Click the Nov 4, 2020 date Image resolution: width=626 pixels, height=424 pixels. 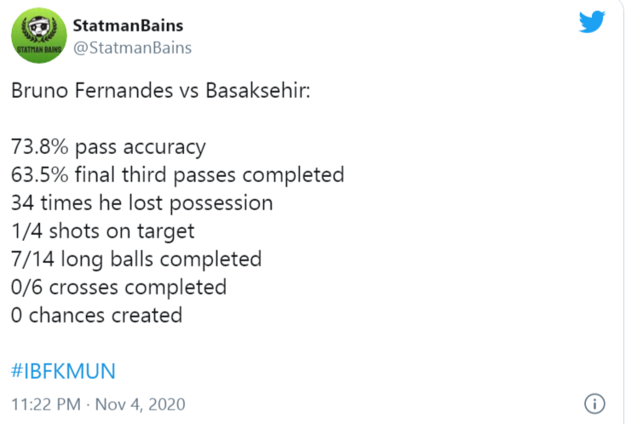coord(138,403)
